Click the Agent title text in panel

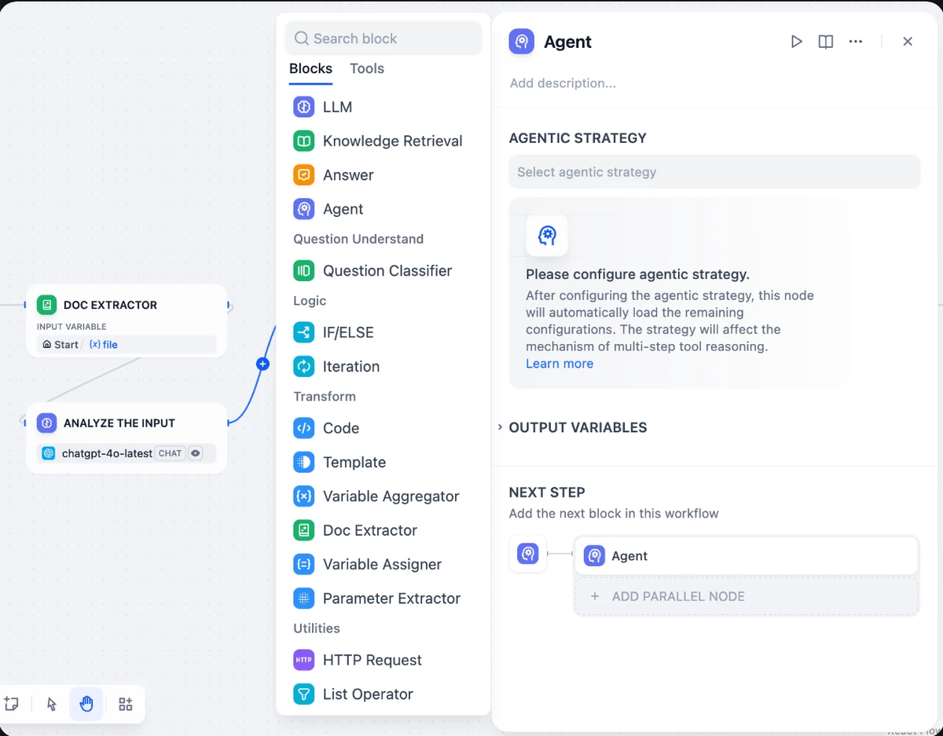(x=567, y=42)
